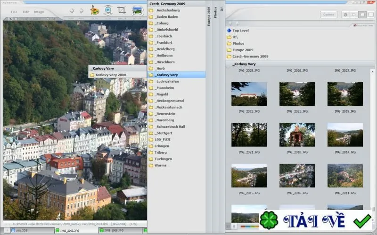Click the Options button
The image size is (377, 235).
click(328, 15)
